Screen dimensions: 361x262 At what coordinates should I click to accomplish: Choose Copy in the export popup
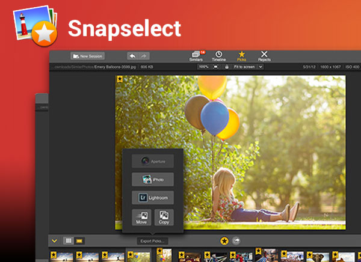click(x=164, y=218)
